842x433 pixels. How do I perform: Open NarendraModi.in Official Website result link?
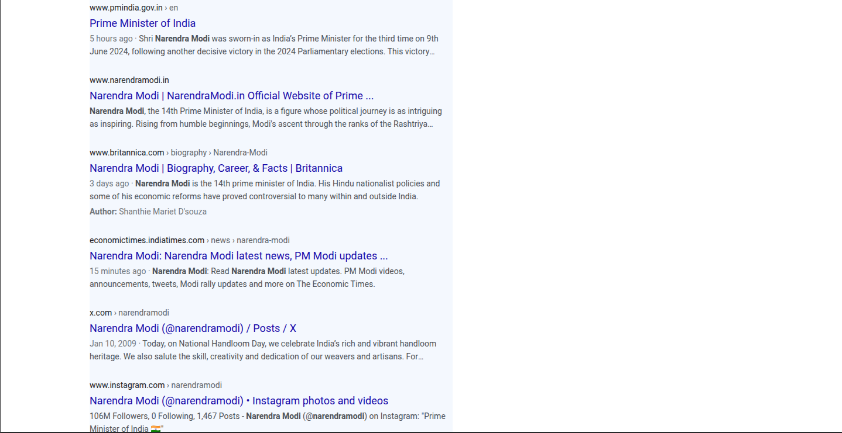click(x=231, y=96)
